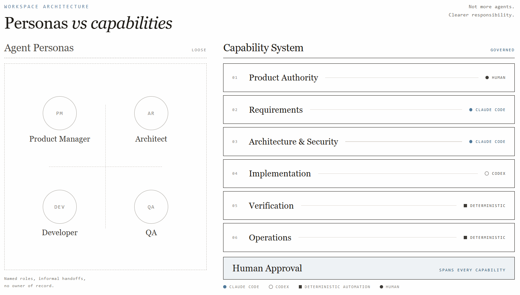The width and height of the screenshot is (520, 295).
Task: Select the Human Approval banner
Action: [369, 268]
